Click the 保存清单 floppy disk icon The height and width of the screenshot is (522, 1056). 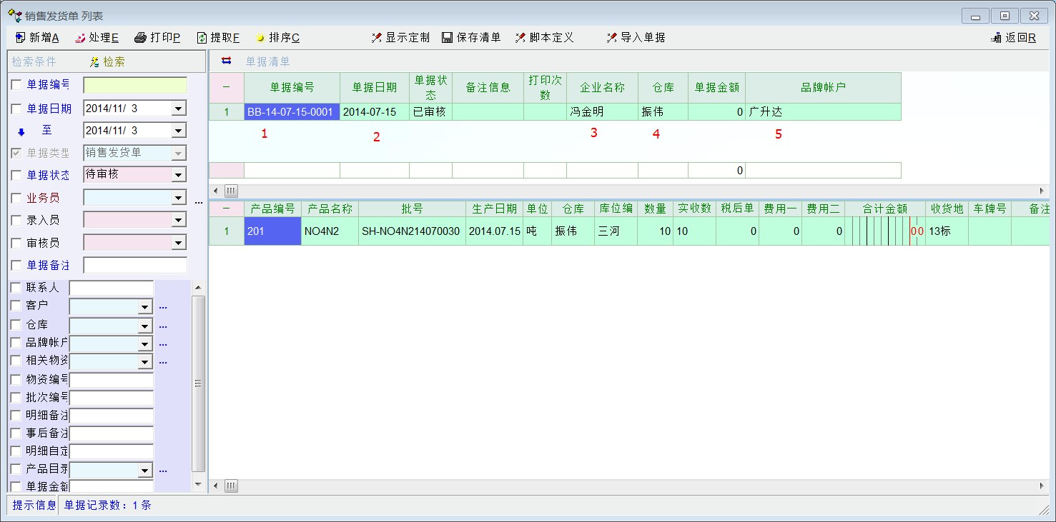point(448,38)
